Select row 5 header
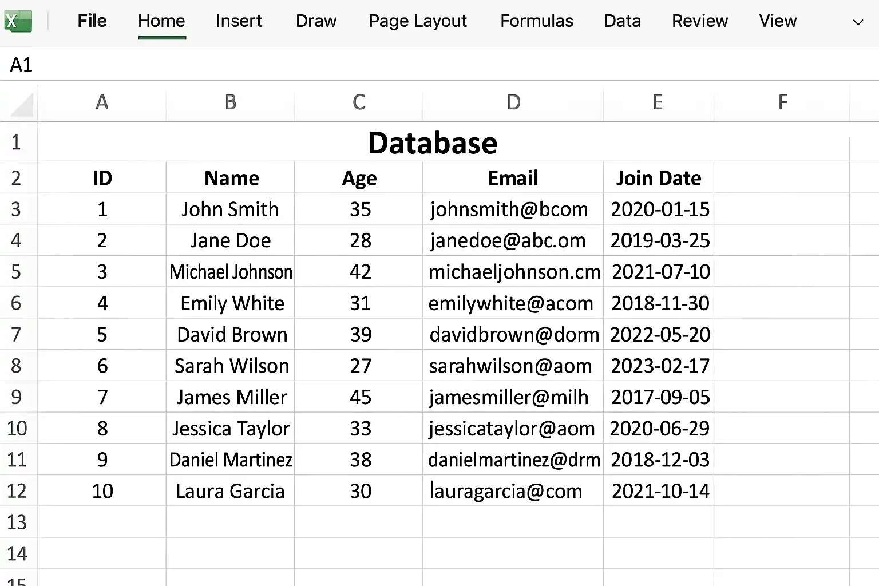 point(16,271)
